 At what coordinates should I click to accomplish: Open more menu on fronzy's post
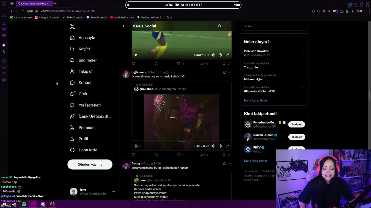coord(230,164)
